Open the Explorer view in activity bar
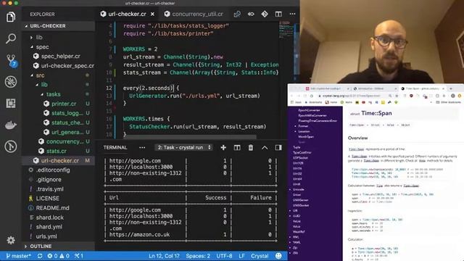 click(x=11, y=17)
